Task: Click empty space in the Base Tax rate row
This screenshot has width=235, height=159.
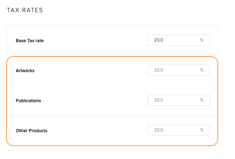Action: pyautogui.click(x=97, y=41)
